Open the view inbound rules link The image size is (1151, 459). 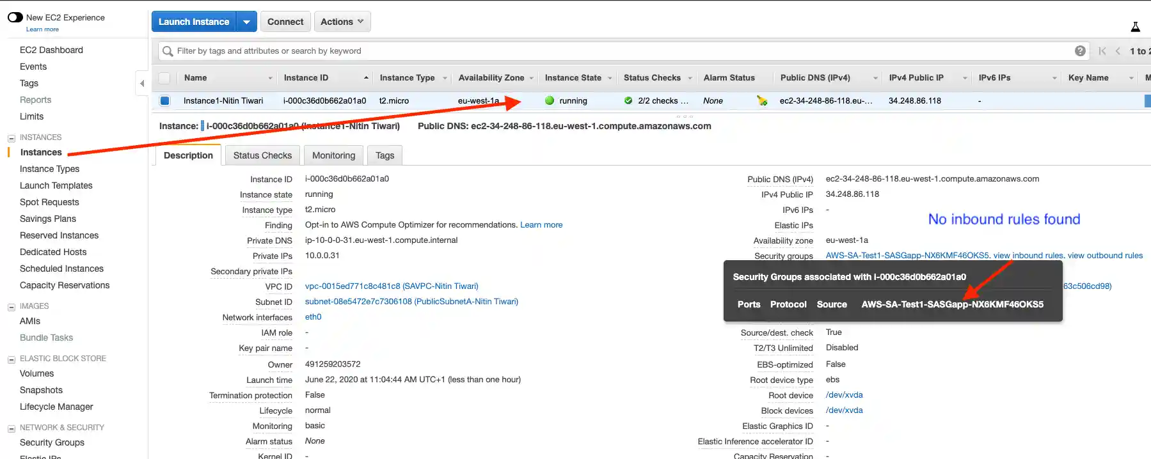point(1028,256)
